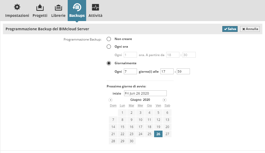
Task: Go to previous month in calendar
Action: (x=110, y=100)
